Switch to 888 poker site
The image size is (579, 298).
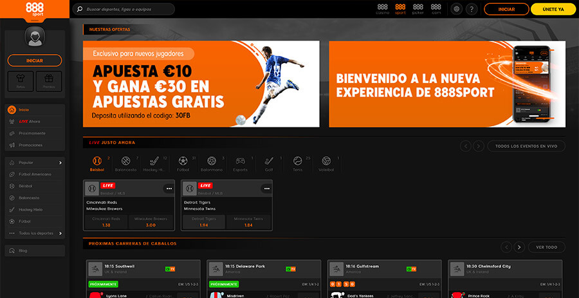[x=418, y=9]
